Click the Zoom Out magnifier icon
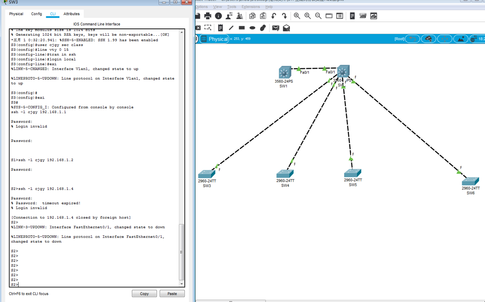 tap(318, 16)
